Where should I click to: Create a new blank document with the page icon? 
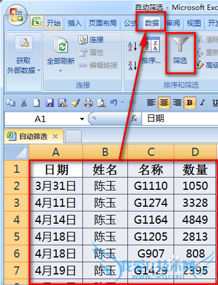[36, 103]
